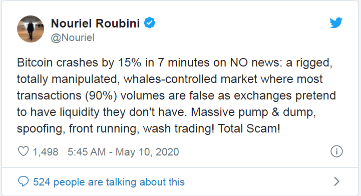Image resolution: width=361 pixels, height=196 pixels.
Task: Click 'transactions (90%)' in tweet body
Action: pyautogui.click(x=67, y=95)
